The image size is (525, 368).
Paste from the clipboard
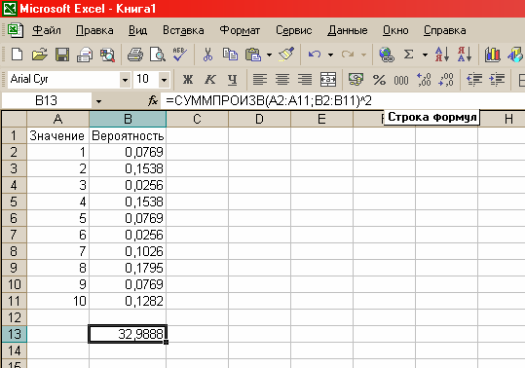[x=253, y=55]
